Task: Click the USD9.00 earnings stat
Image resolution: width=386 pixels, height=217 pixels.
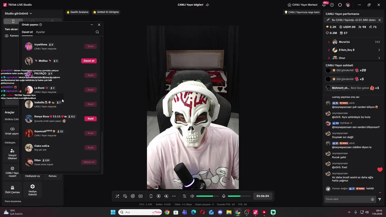Action: tap(347, 27)
